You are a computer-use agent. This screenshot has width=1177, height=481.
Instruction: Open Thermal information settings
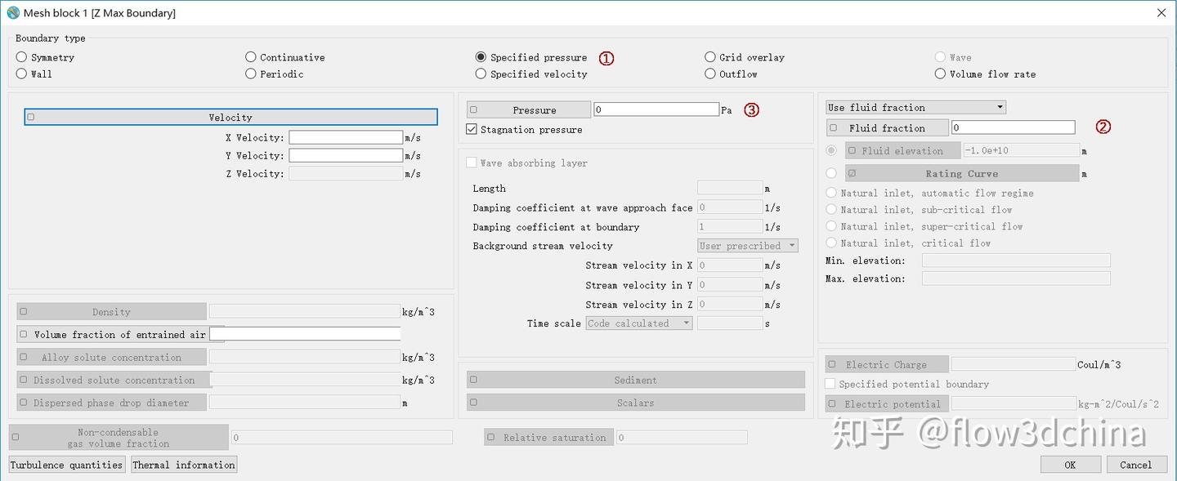tap(184, 465)
